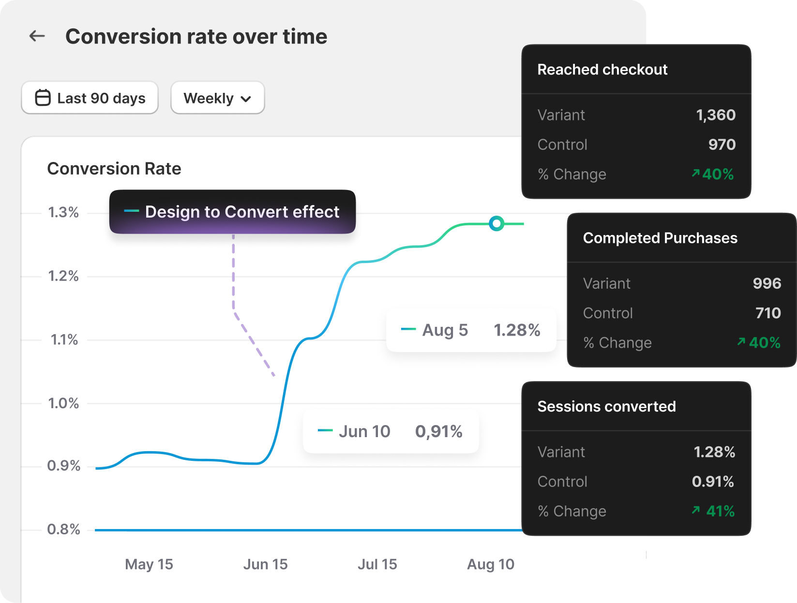This screenshot has height=603, width=797.
Task: Click the May 15 axis label
Action: tap(149, 564)
